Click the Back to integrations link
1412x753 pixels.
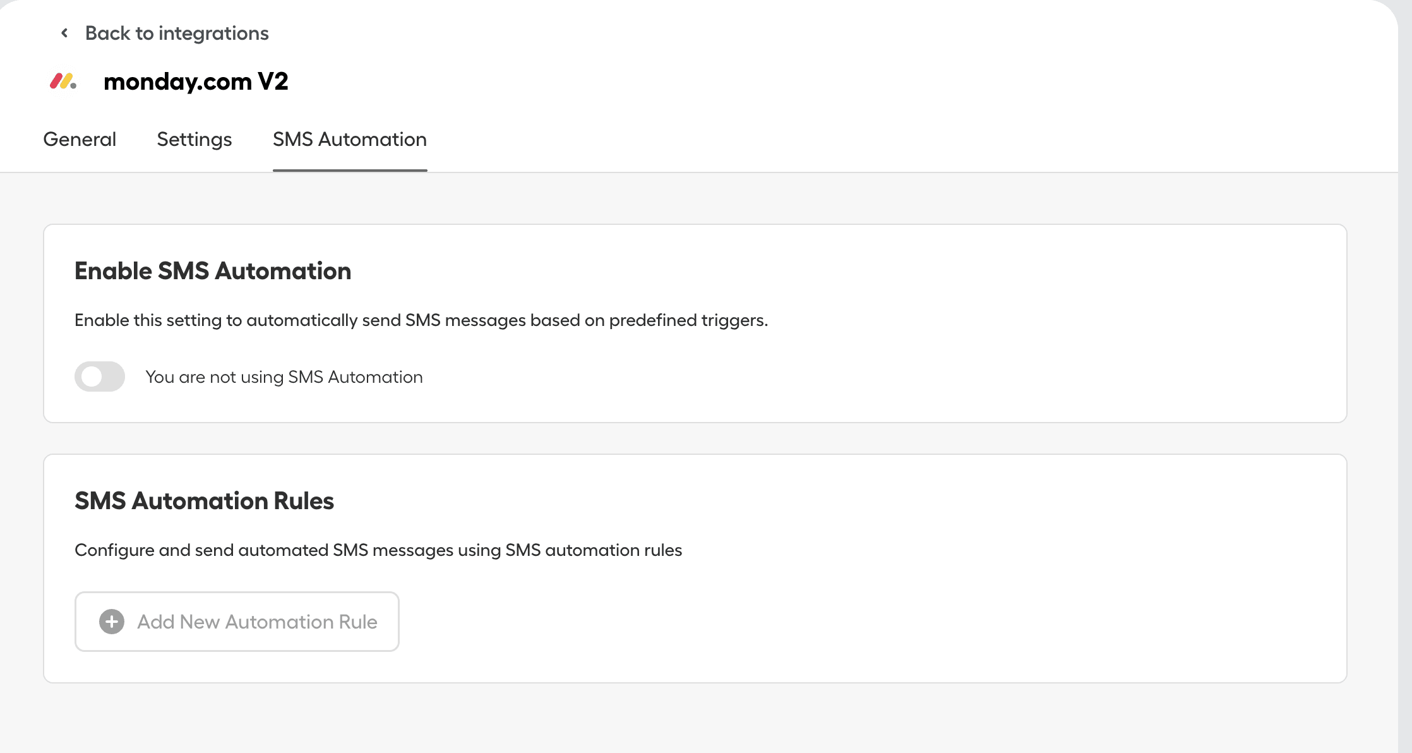177,32
